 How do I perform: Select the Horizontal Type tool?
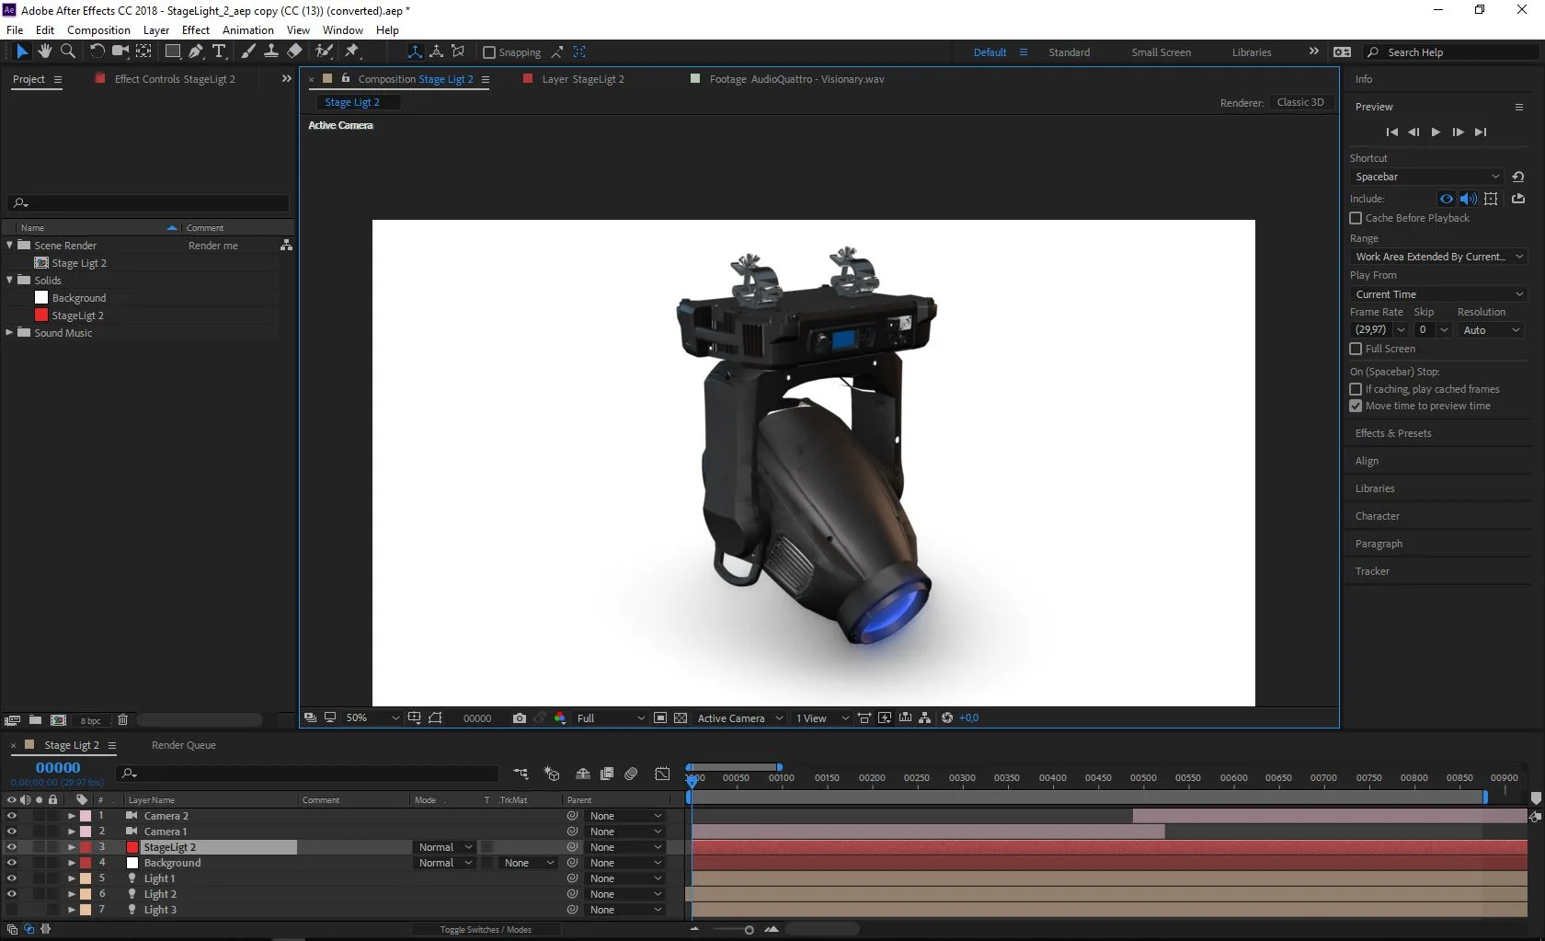[x=219, y=52]
